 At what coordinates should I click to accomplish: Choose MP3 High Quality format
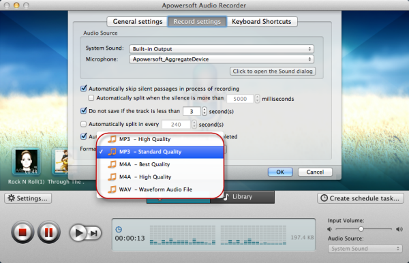pyautogui.click(x=160, y=139)
